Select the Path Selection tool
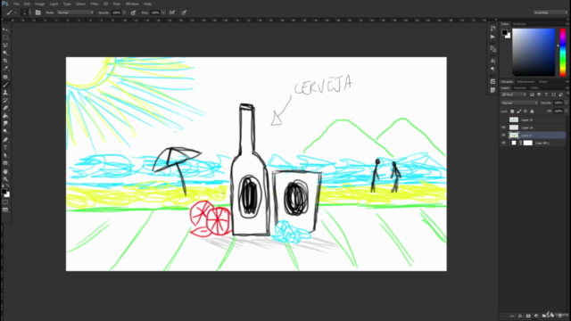The image size is (571, 321). tap(5, 155)
